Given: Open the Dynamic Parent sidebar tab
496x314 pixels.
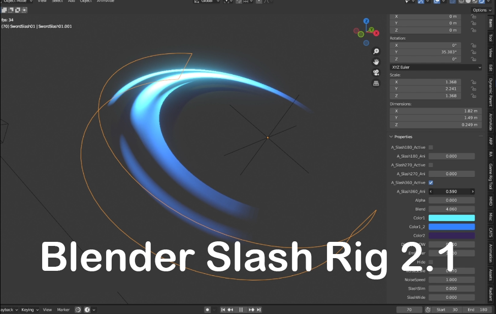Looking at the screenshot, I should [490, 92].
